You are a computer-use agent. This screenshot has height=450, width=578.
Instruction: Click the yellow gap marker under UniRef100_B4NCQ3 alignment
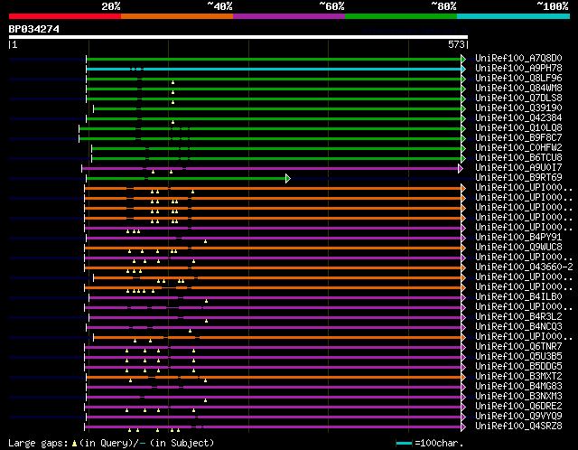click(191, 331)
